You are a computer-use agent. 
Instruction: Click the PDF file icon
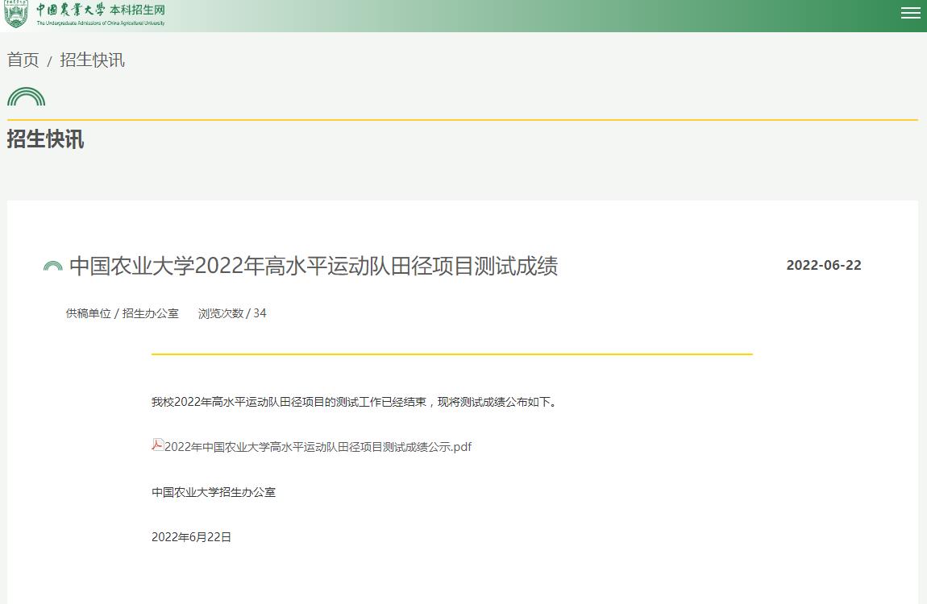pyautogui.click(x=157, y=445)
